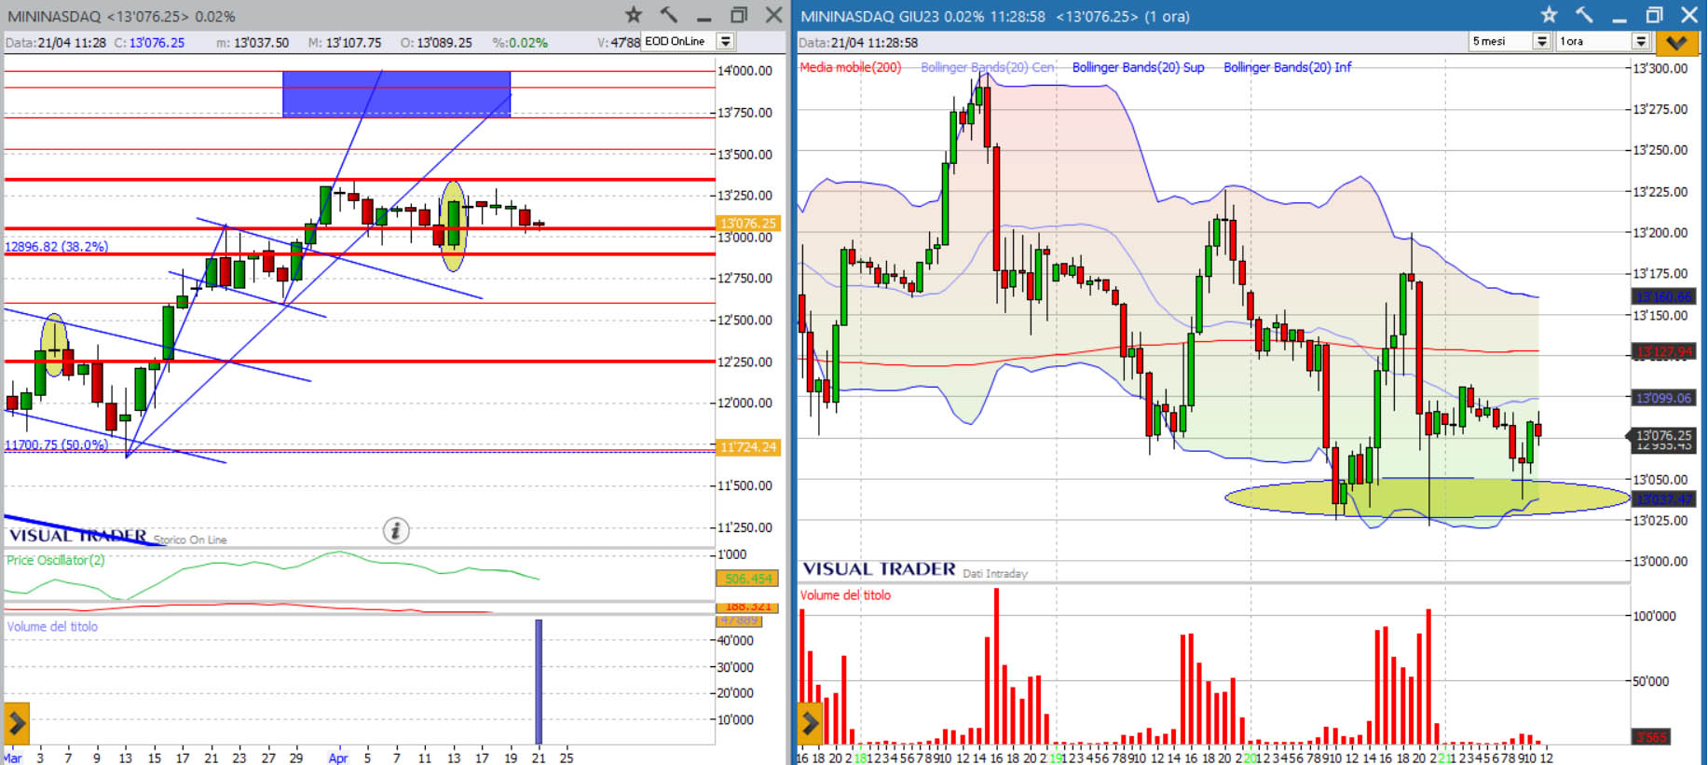Click the 13'076.25 price tag on left chart
Image resolution: width=1708 pixels, height=765 pixels.
(x=748, y=223)
